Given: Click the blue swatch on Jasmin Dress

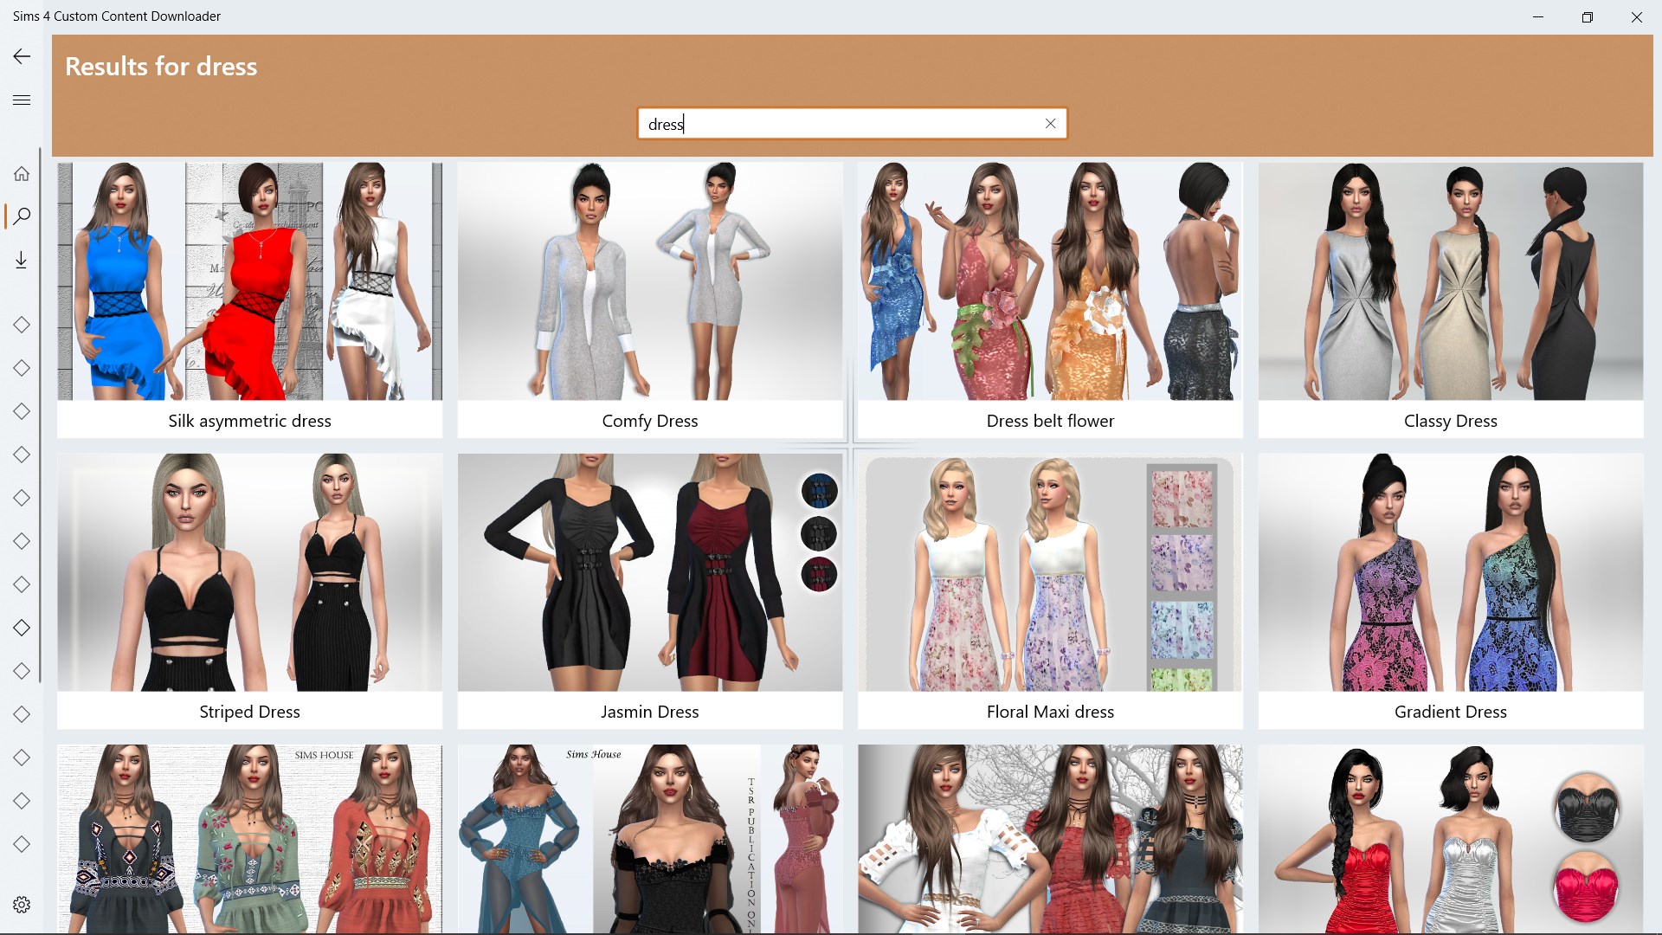Looking at the screenshot, I should coord(819,491).
